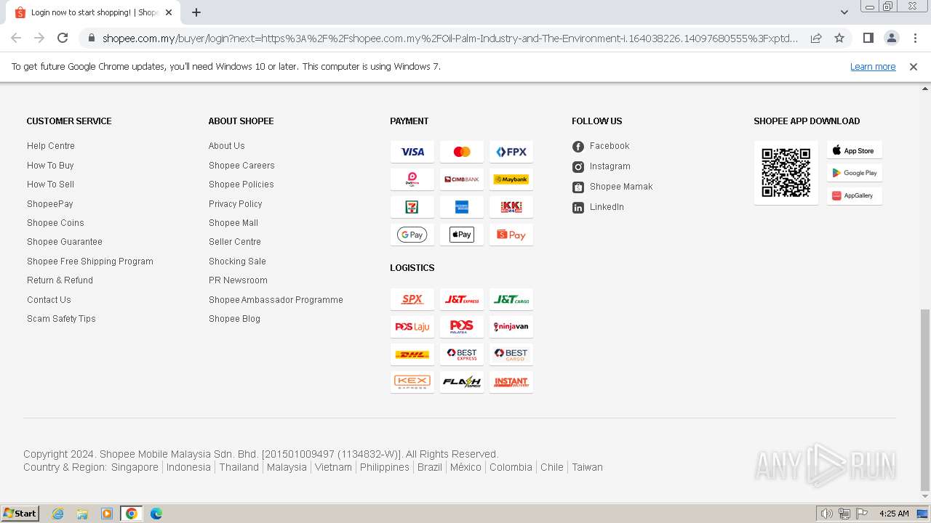Open the Shopee Coins link
This screenshot has height=523, width=931.
click(x=55, y=223)
